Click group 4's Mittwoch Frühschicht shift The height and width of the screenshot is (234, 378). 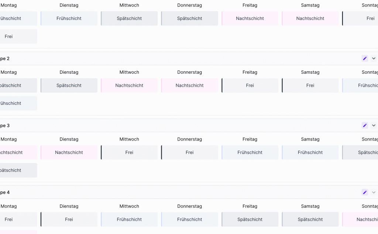[129, 219]
